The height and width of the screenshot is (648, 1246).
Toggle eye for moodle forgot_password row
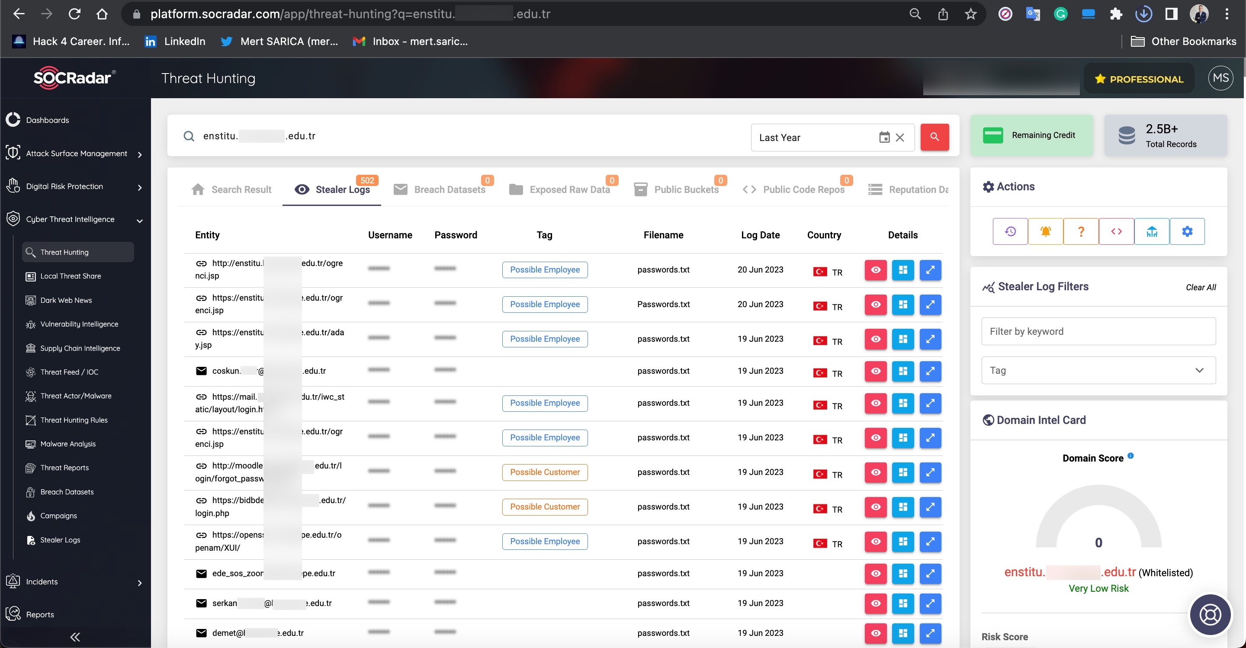[876, 472]
